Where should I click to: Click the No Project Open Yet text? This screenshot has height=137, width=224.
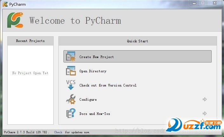[x=30, y=73]
